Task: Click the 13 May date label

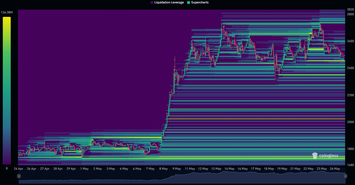Action: click(216, 169)
